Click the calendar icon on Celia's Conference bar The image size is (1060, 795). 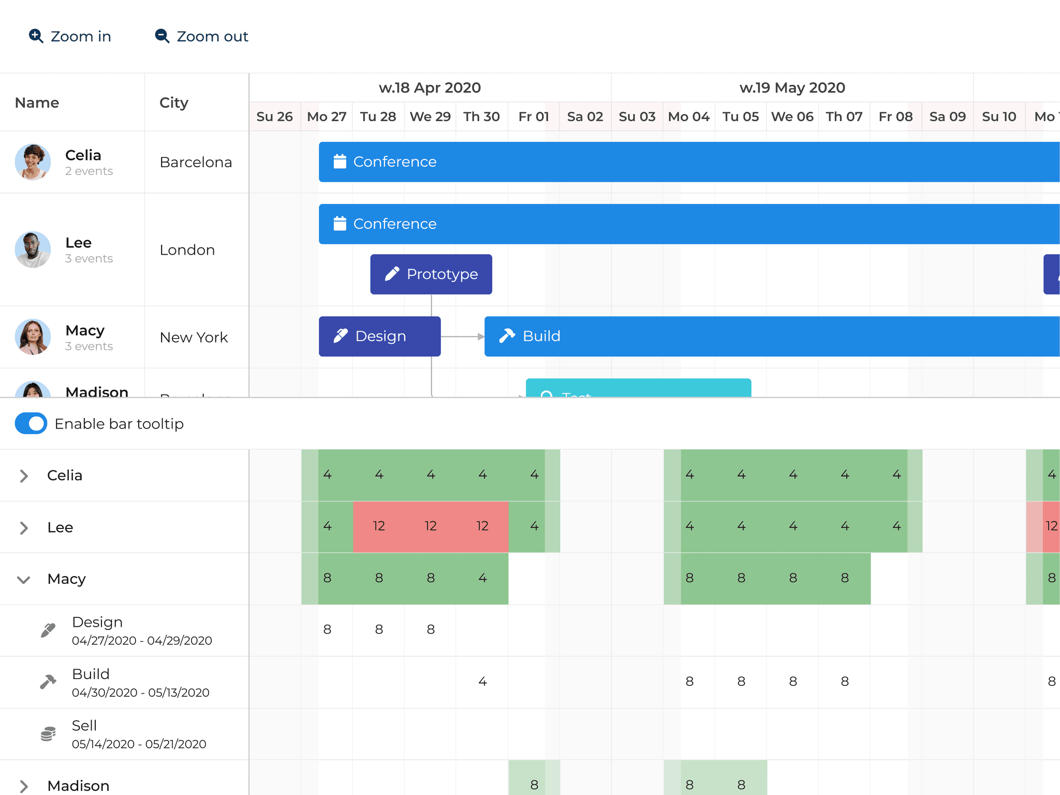tap(340, 161)
